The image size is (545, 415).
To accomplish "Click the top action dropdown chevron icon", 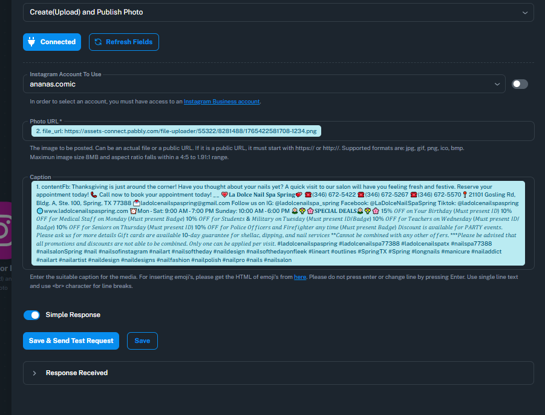I will [x=525, y=13].
